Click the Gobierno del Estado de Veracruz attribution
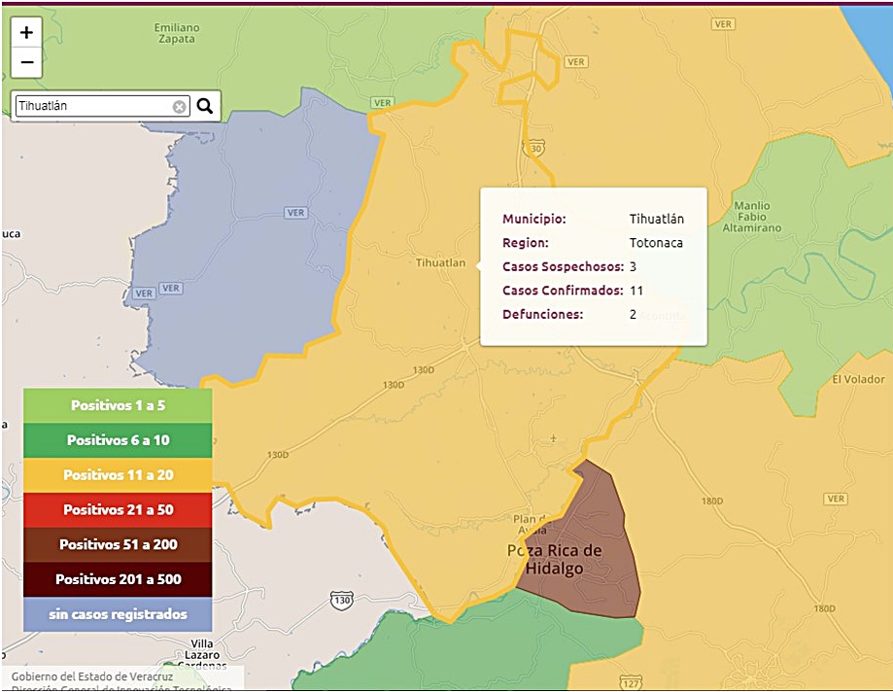 tap(92, 676)
